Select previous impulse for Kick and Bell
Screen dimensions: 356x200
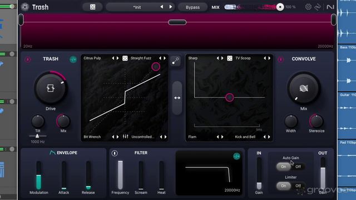pos(264,137)
